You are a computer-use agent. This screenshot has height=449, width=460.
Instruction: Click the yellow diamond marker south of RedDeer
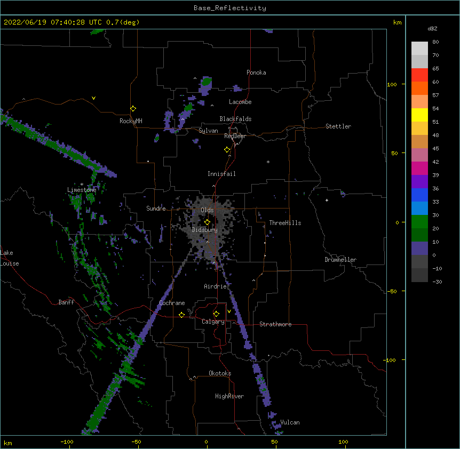(227, 150)
